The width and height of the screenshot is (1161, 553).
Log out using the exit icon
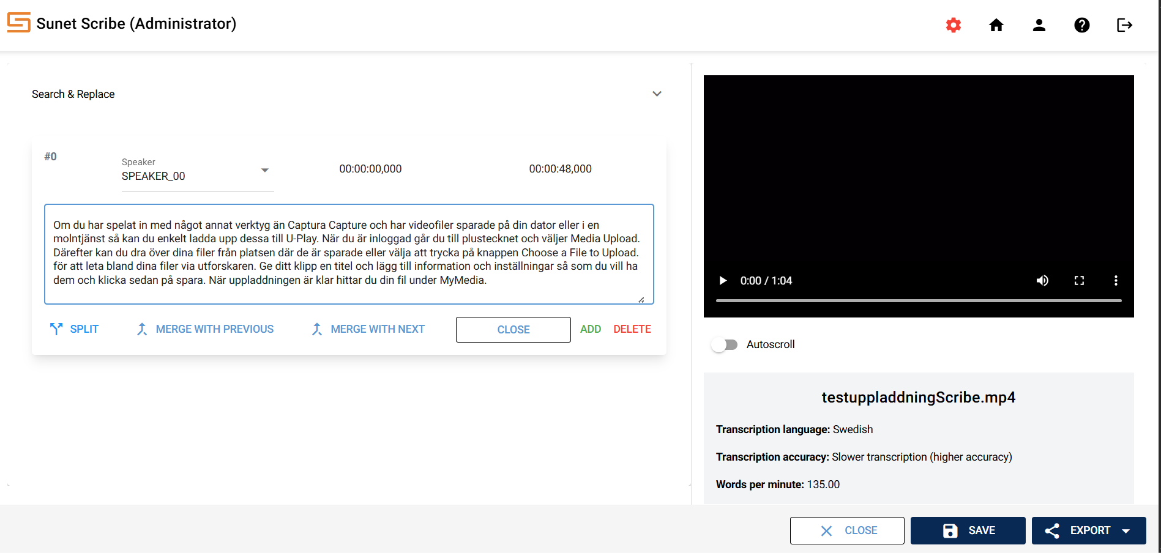pos(1124,25)
